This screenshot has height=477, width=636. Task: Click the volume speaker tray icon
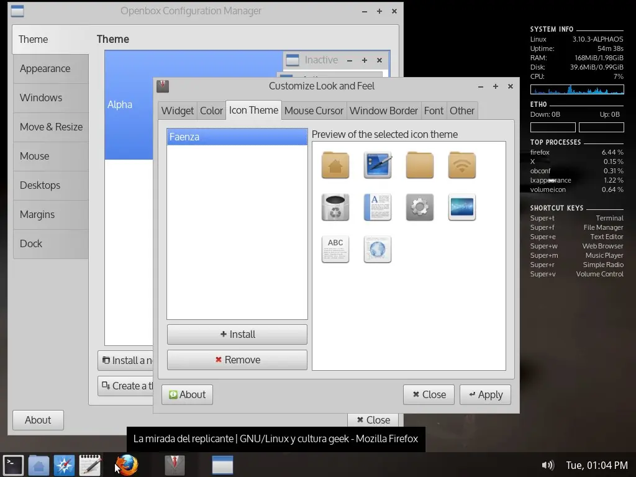(x=548, y=465)
